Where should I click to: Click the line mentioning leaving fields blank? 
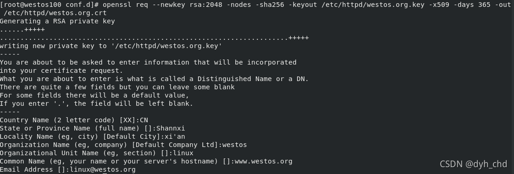pos(117,87)
